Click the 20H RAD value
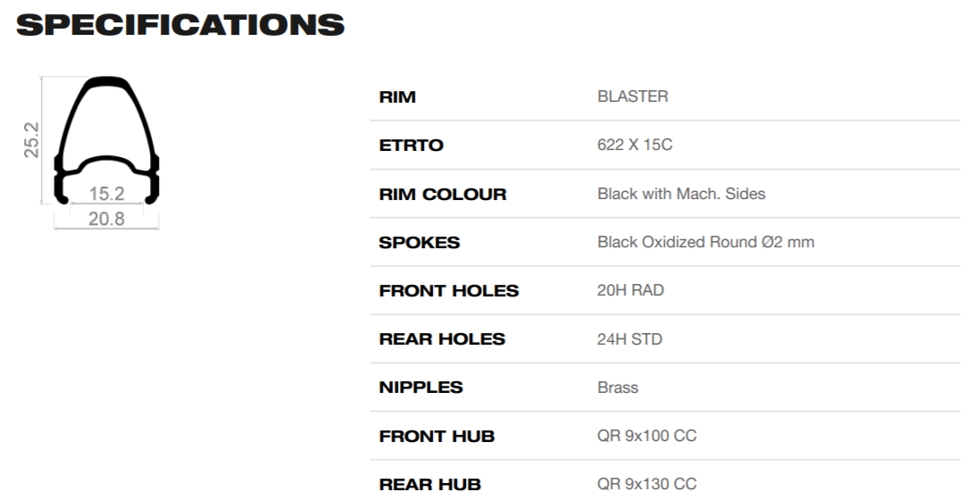 [x=630, y=290]
